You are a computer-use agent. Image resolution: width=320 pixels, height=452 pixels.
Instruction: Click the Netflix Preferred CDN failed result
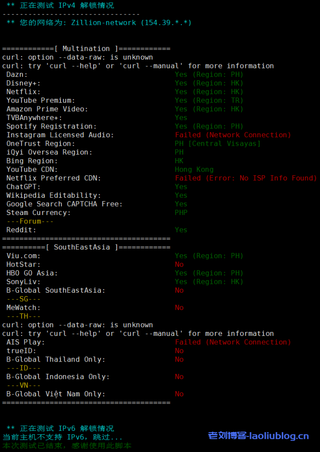pyautogui.click(x=246, y=178)
